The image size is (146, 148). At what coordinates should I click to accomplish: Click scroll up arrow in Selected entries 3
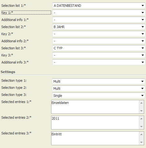pyautogui.click(x=141, y=134)
